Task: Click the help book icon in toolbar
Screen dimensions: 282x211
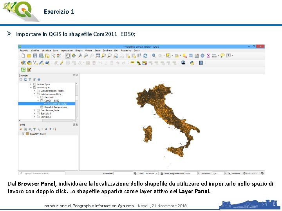Action: 201,63
